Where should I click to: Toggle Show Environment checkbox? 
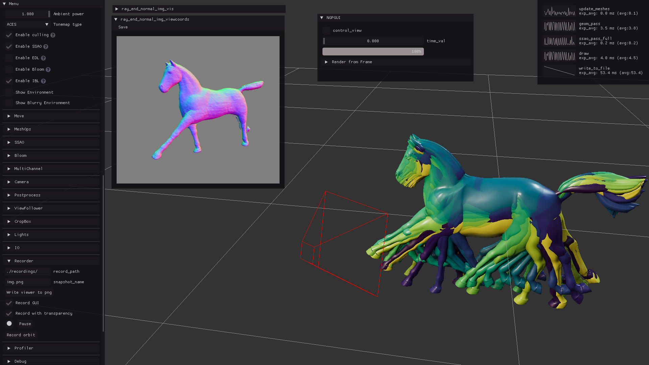pos(9,92)
